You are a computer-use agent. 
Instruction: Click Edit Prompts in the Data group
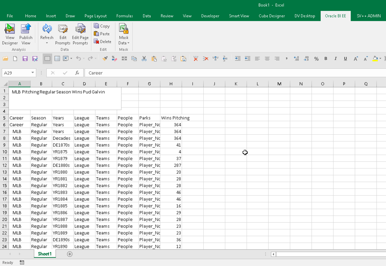(x=63, y=34)
